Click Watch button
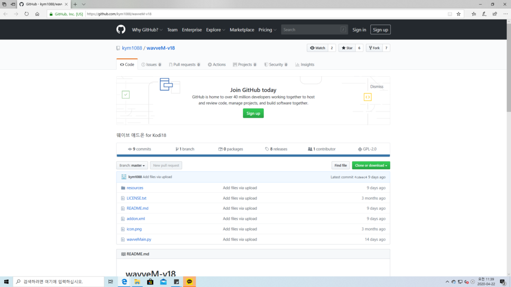Viewport: 511px width, 287px height. pyautogui.click(x=318, y=48)
